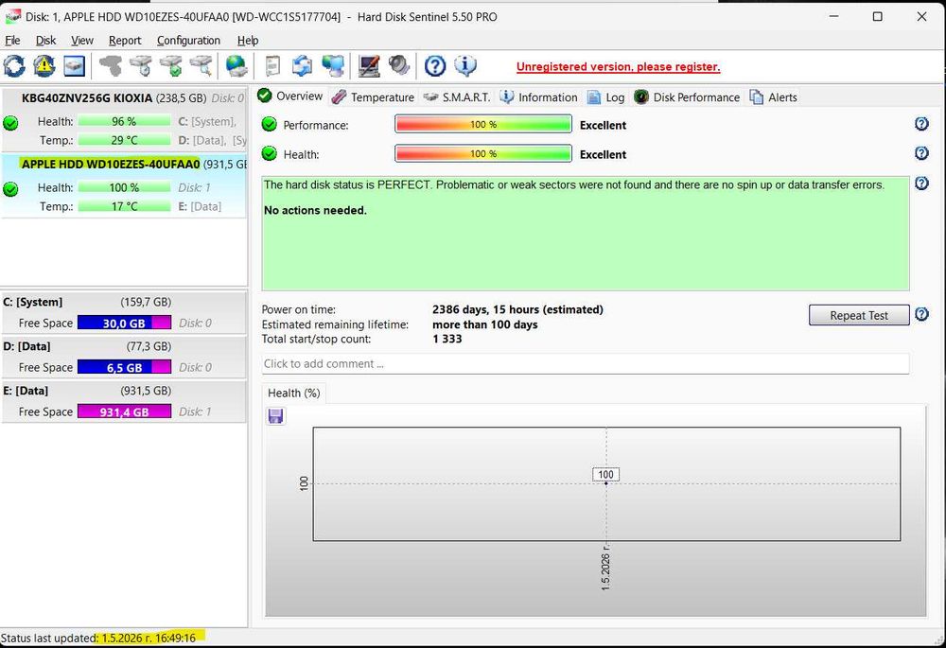Screen dimensions: 946x648
Task: Click the blue arrows send report icon
Action: (303, 66)
